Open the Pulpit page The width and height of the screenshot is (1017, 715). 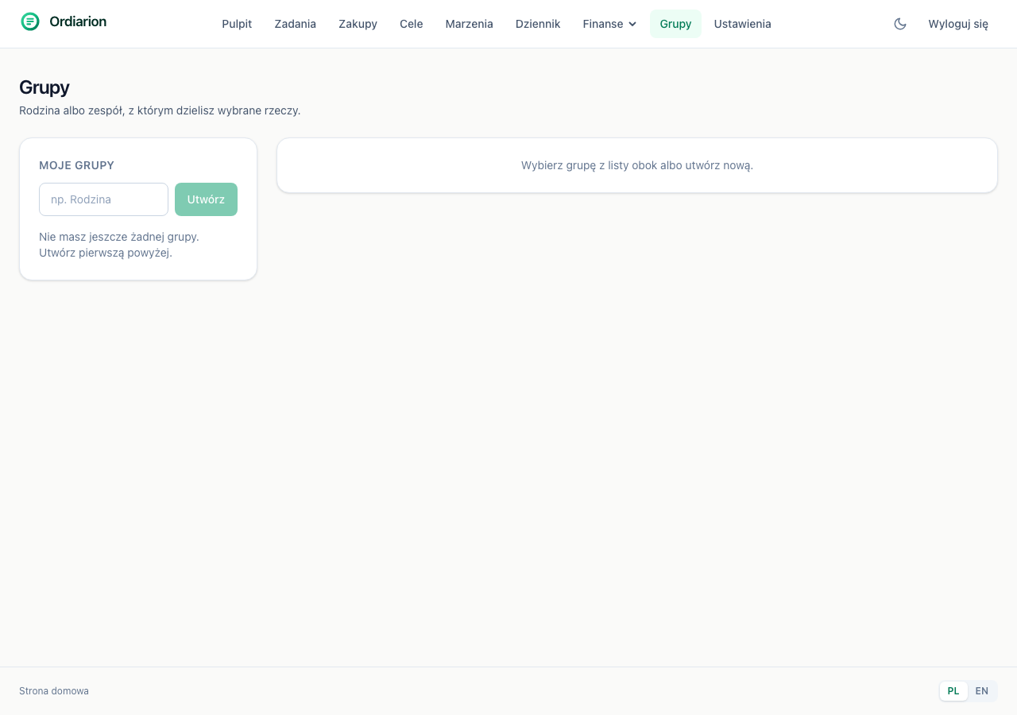click(237, 24)
